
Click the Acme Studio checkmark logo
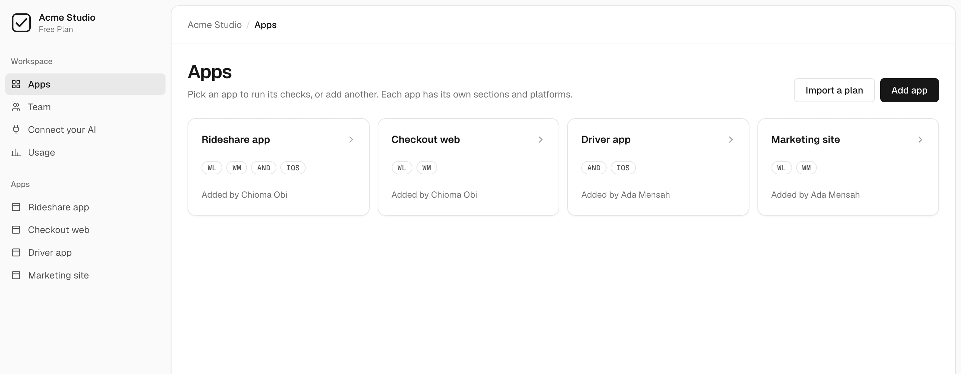[x=21, y=23]
